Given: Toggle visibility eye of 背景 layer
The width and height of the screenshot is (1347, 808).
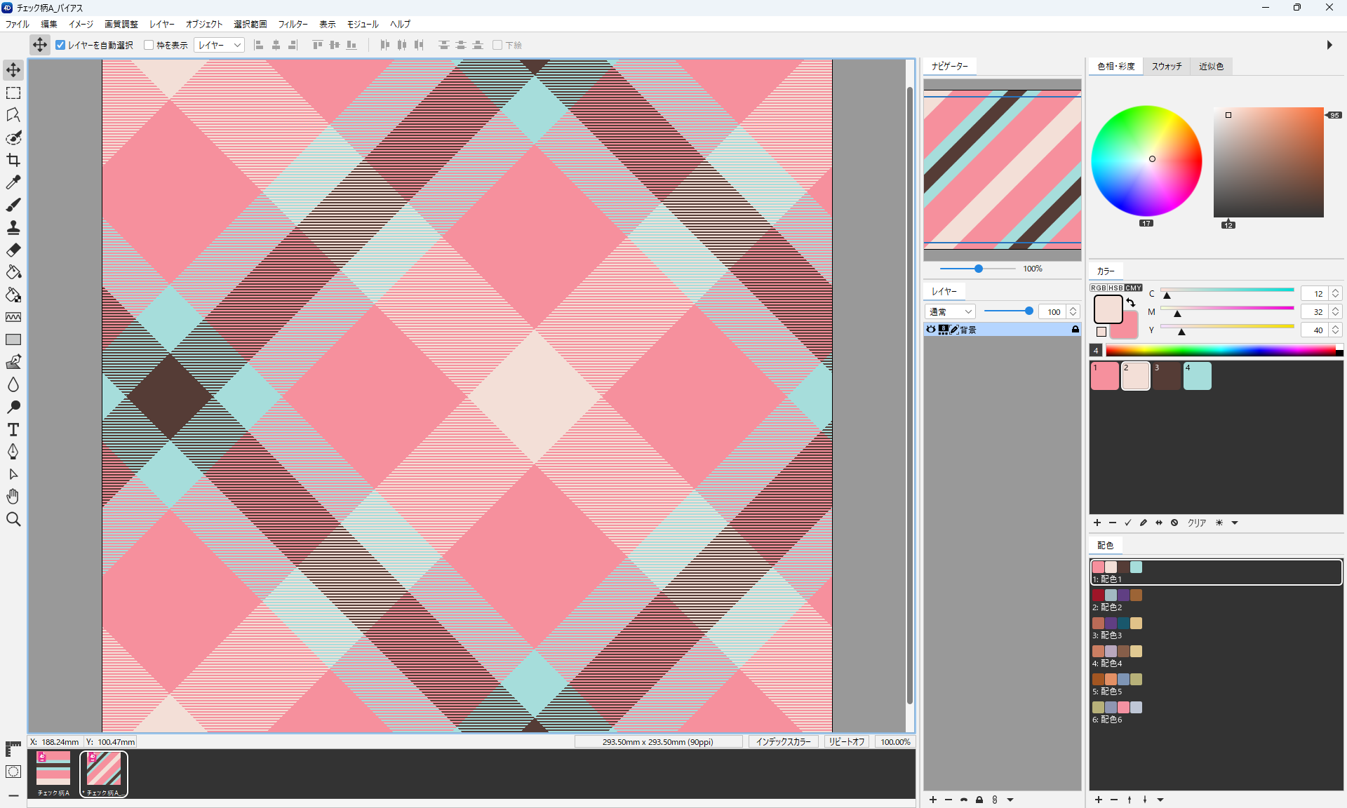Looking at the screenshot, I should (x=931, y=329).
